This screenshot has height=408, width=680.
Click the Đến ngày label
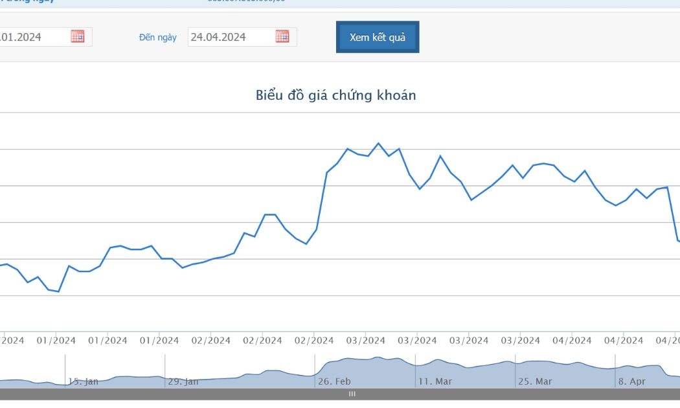(158, 38)
